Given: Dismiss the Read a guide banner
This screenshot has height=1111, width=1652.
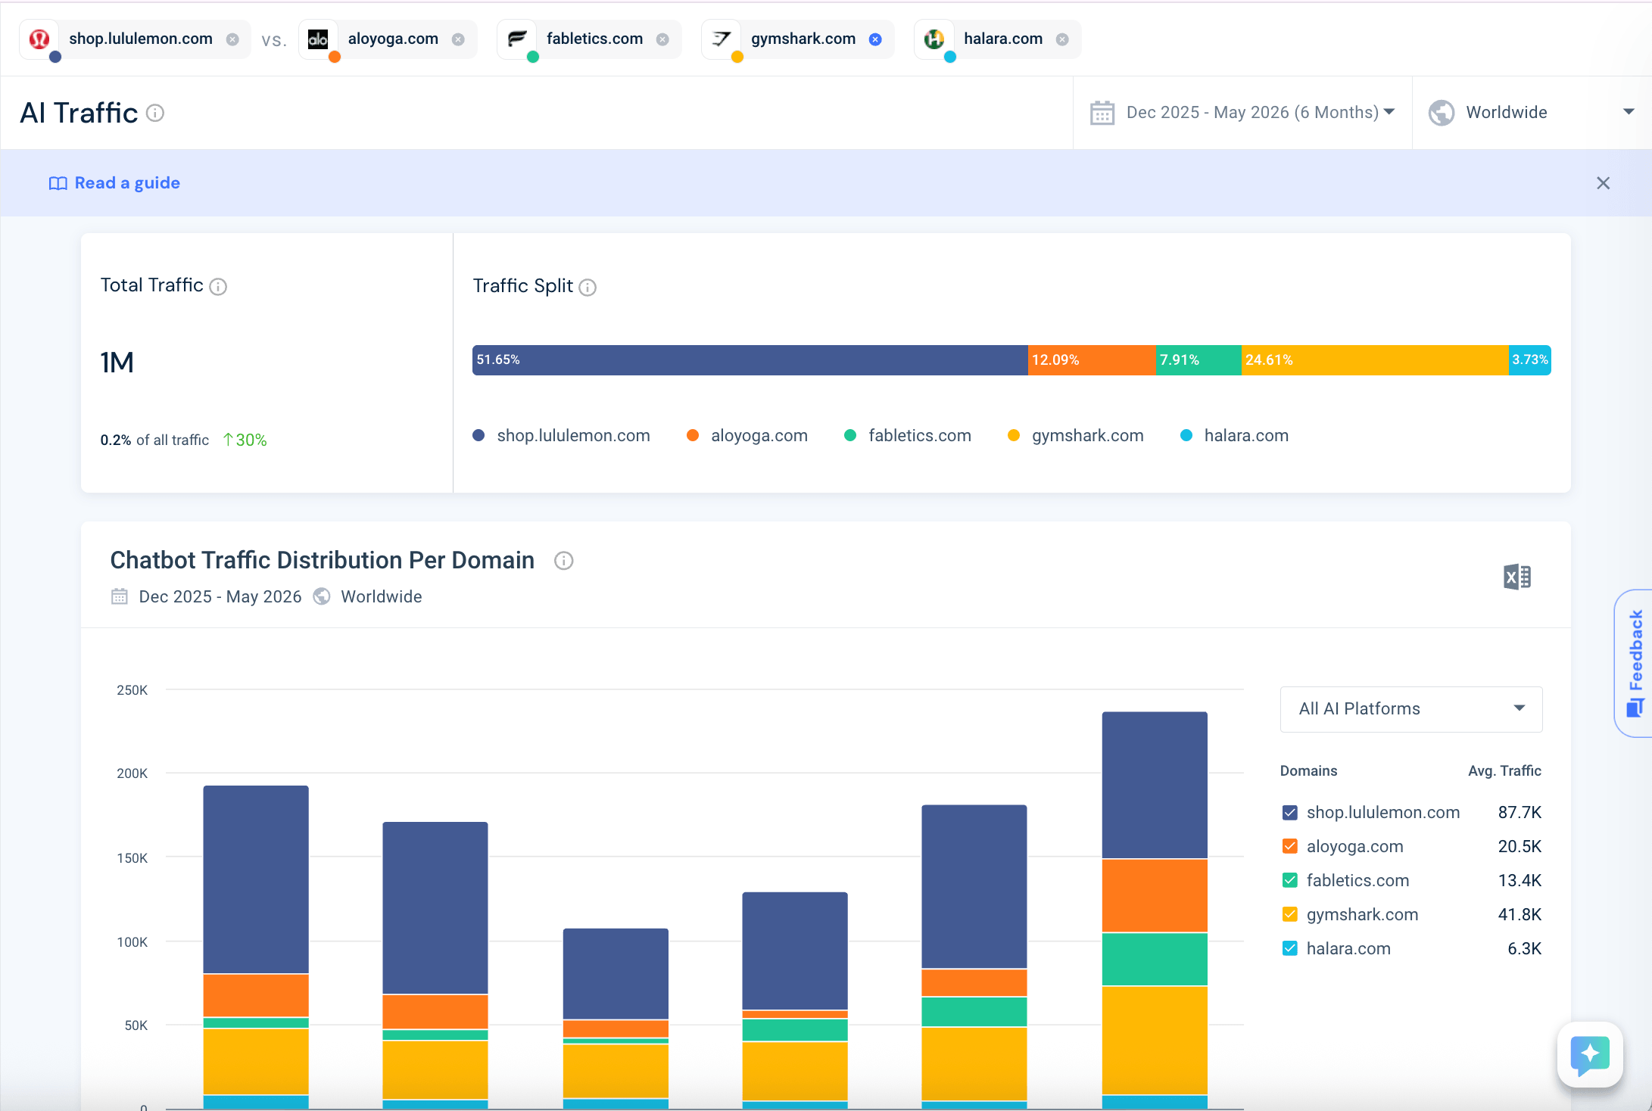Looking at the screenshot, I should pos(1603,183).
